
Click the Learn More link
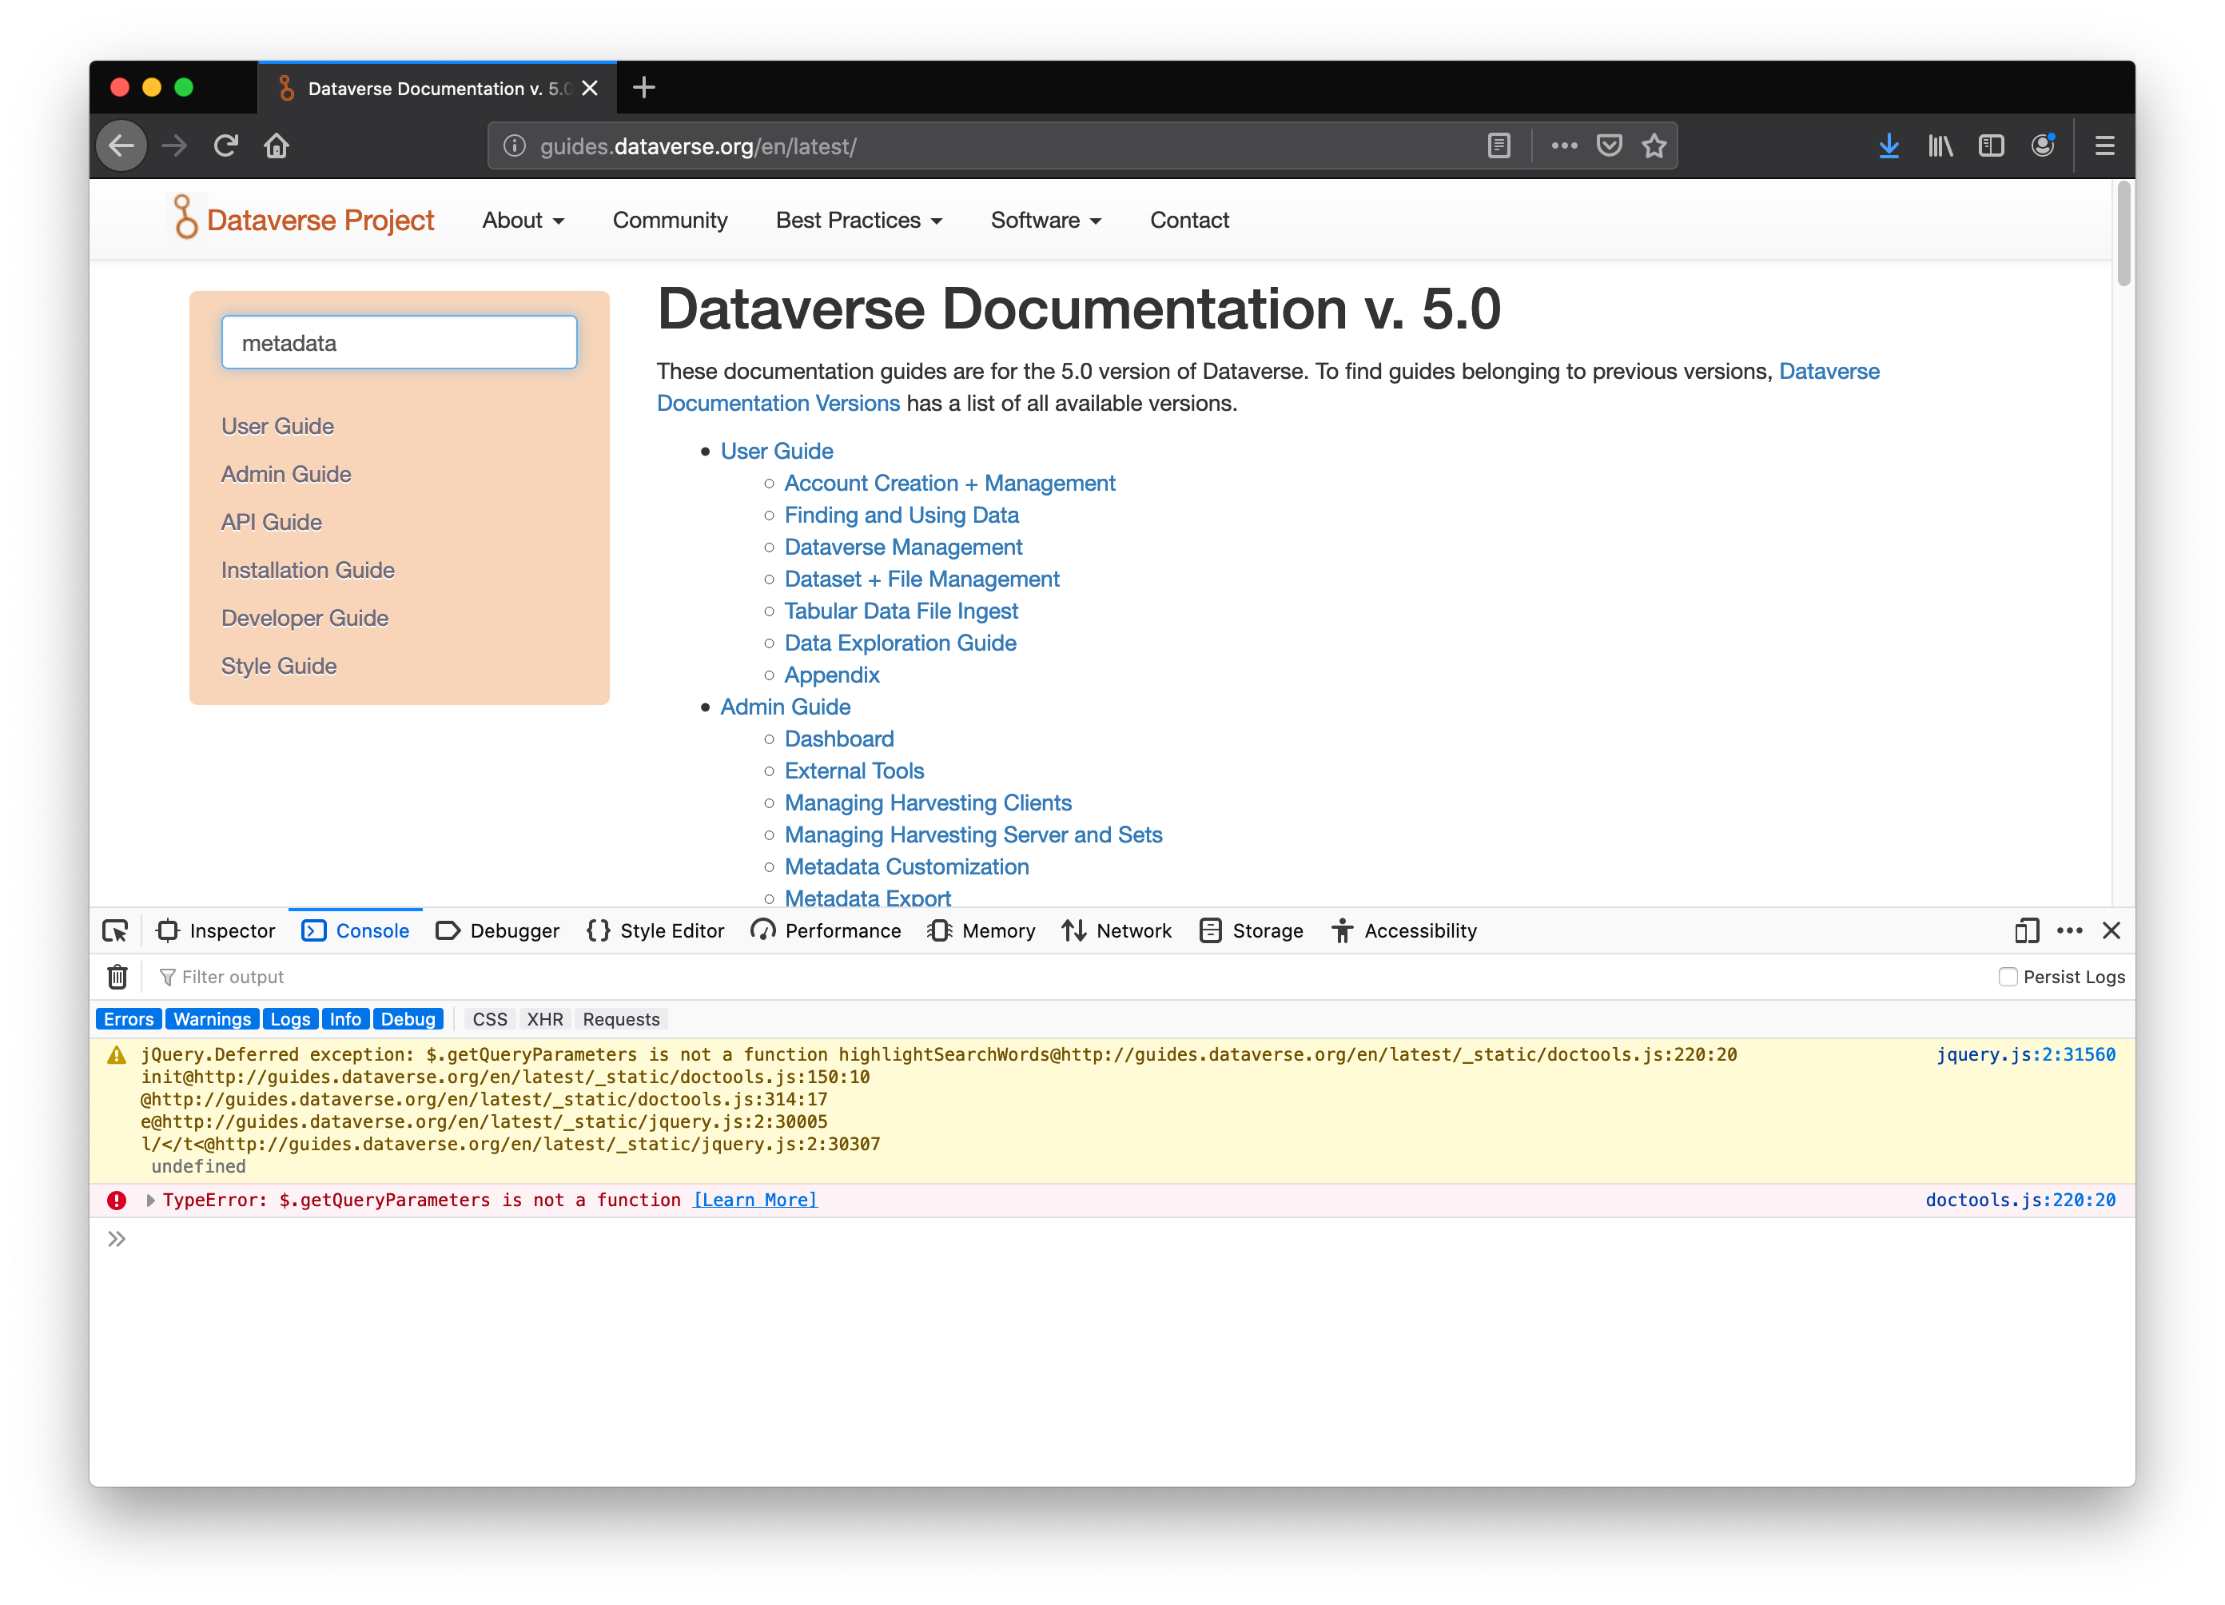point(755,1200)
